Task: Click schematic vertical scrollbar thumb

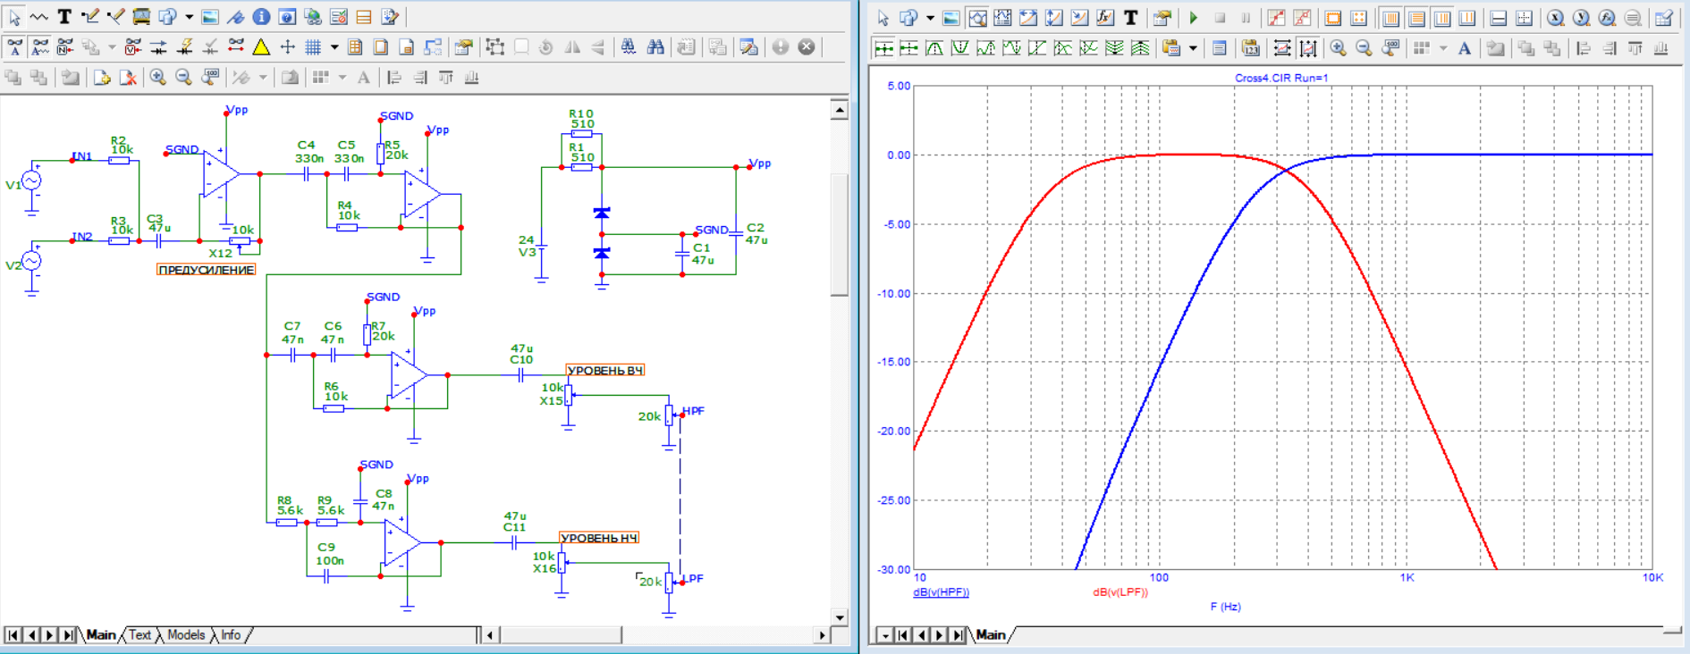Action: click(x=839, y=234)
